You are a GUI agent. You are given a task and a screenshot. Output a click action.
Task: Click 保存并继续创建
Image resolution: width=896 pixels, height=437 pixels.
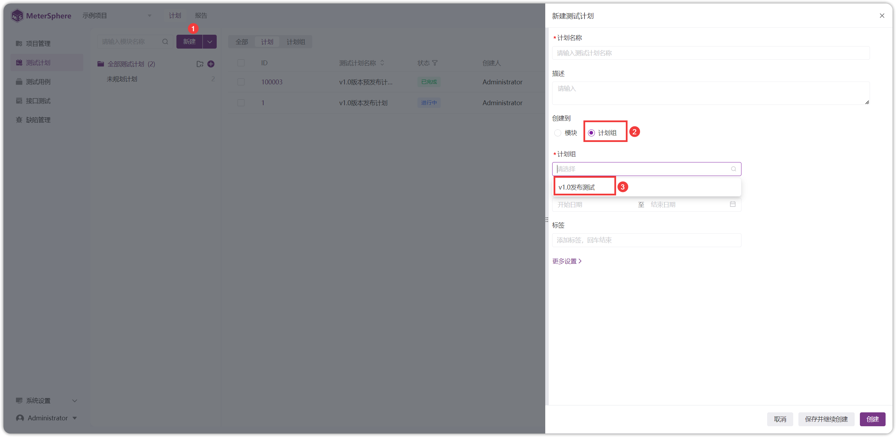pos(826,419)
